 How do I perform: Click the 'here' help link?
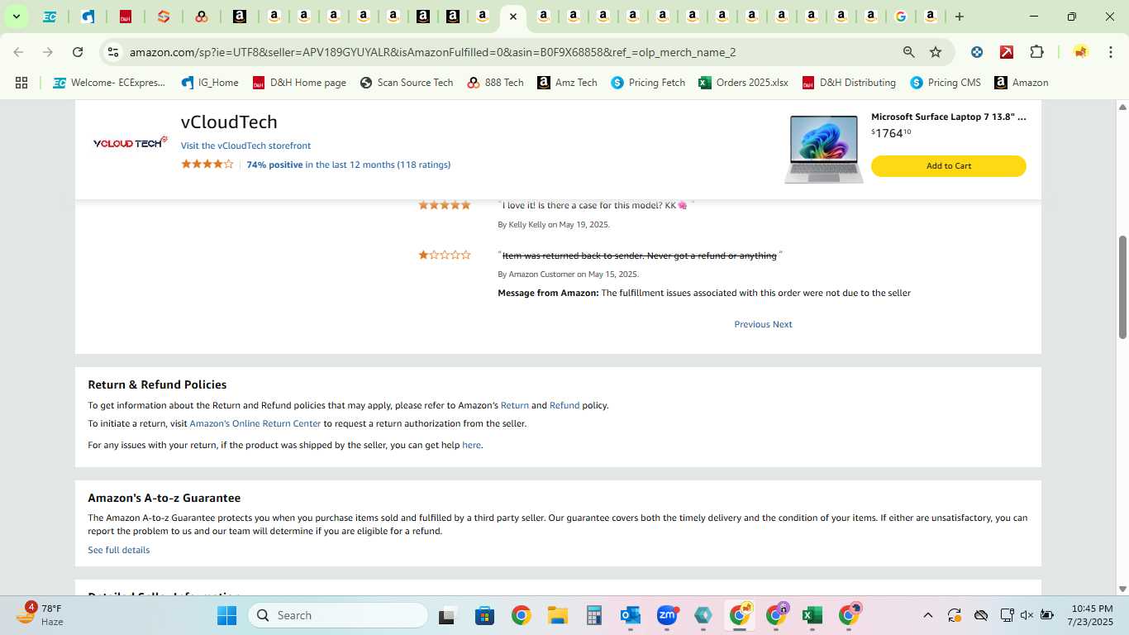tap(471, 445)
